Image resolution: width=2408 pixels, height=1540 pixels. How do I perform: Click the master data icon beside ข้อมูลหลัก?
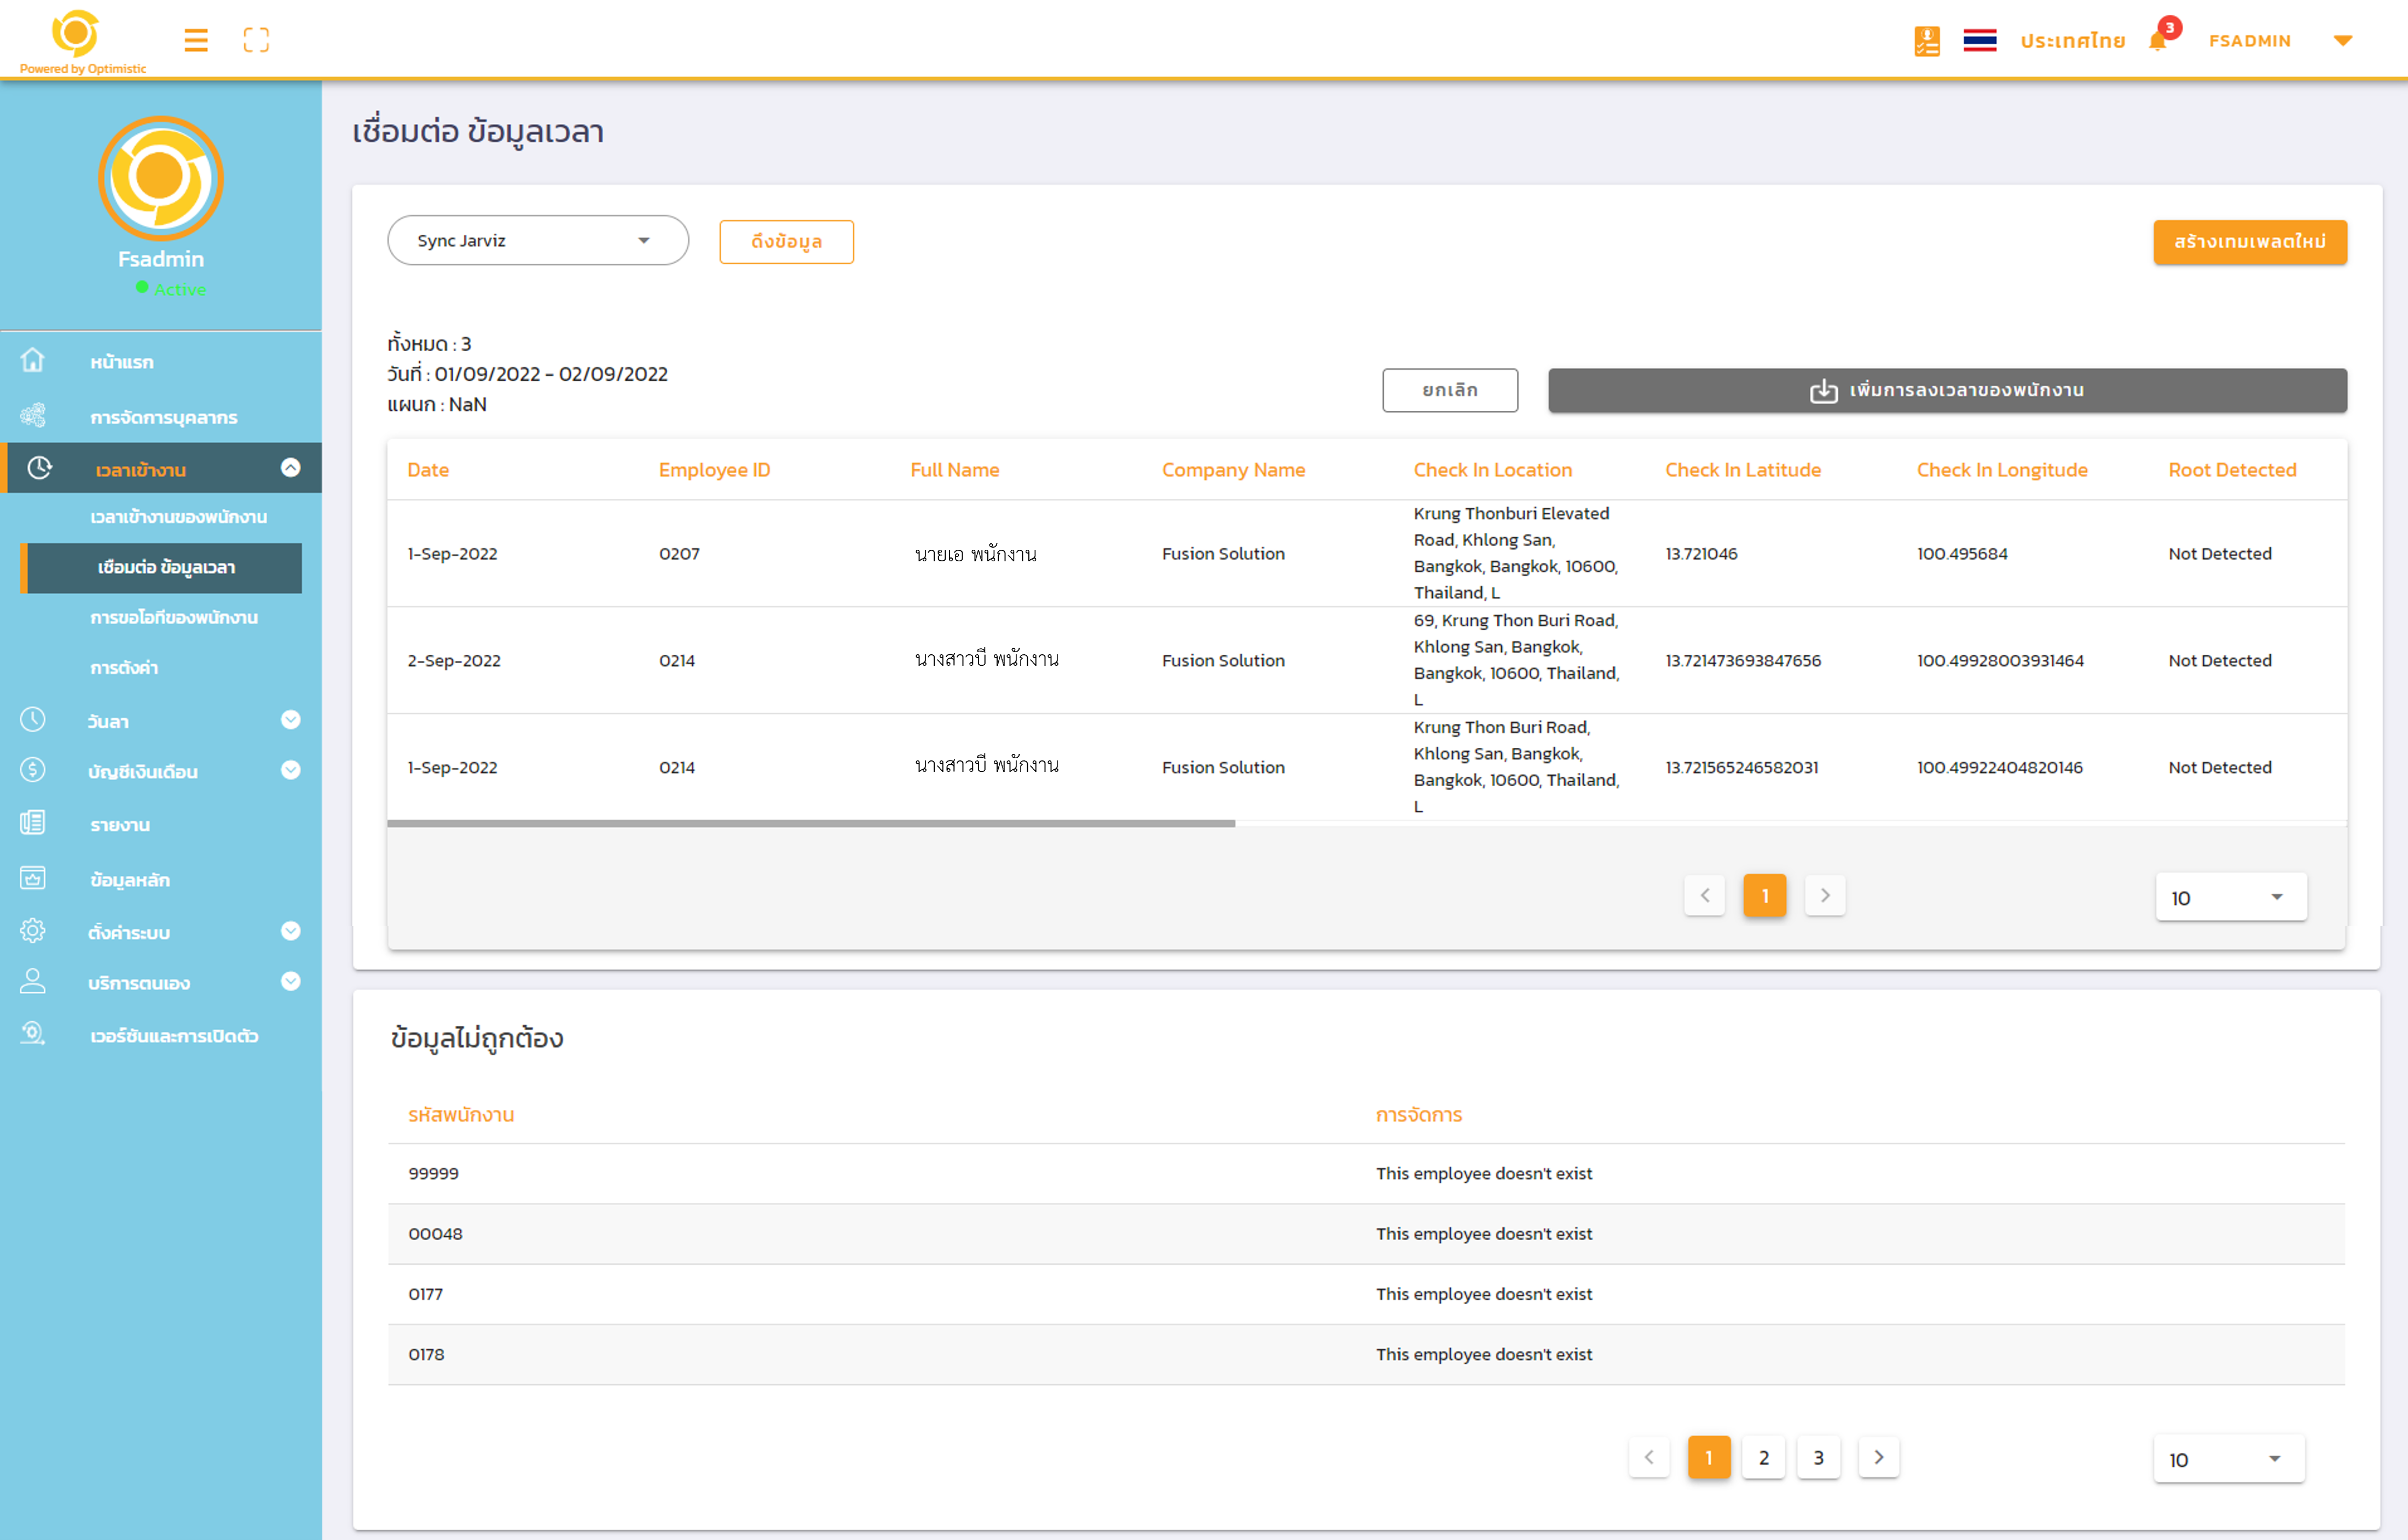pos(33,879)
